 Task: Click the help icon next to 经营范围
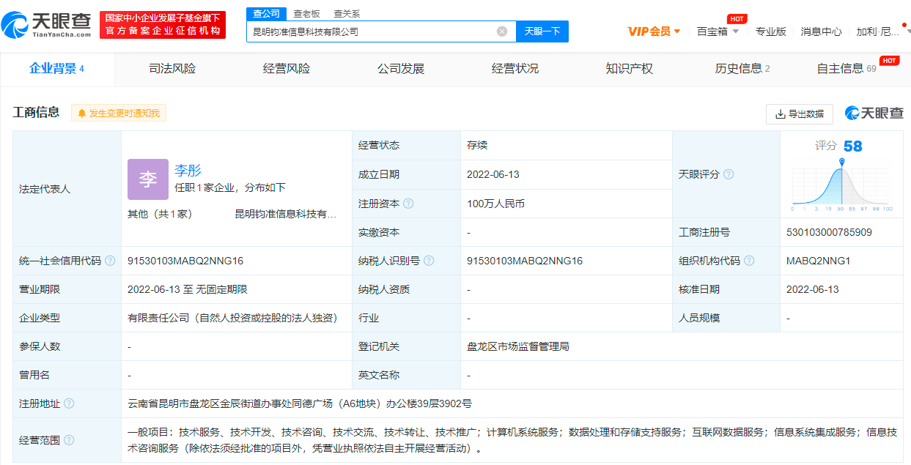click(68, 439)
